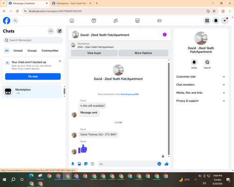Expand Chat members section
Screen dimensions: 234x187
point(201,85)
